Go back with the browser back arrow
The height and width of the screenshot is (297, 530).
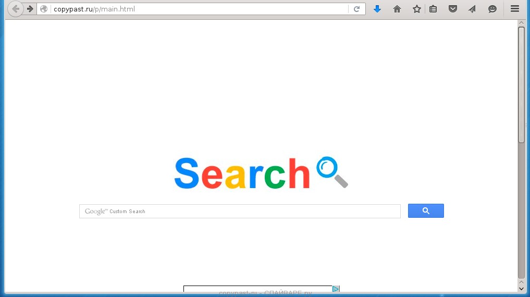tap(16, 9)
